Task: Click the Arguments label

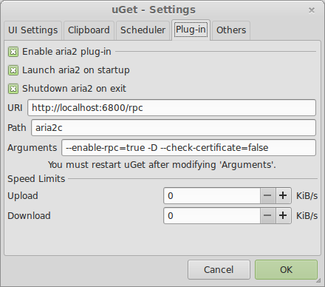Action: point(32,148)
